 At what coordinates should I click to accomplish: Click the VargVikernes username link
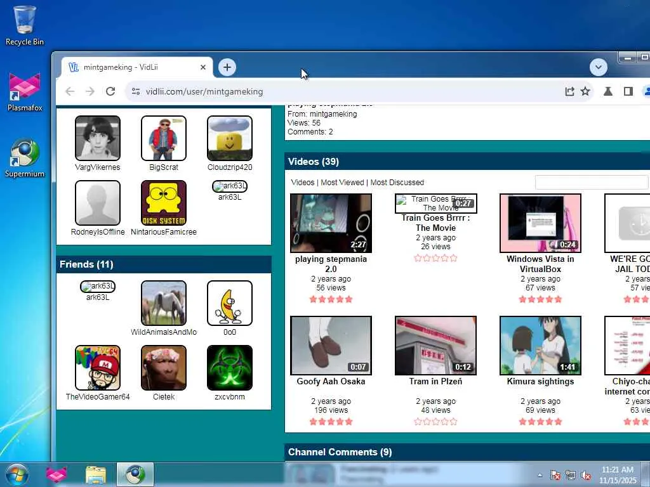pyautogui.click(x=97, y=167)
